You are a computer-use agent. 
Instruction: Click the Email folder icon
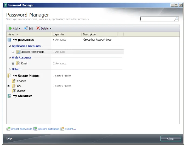tap(18, 63)
